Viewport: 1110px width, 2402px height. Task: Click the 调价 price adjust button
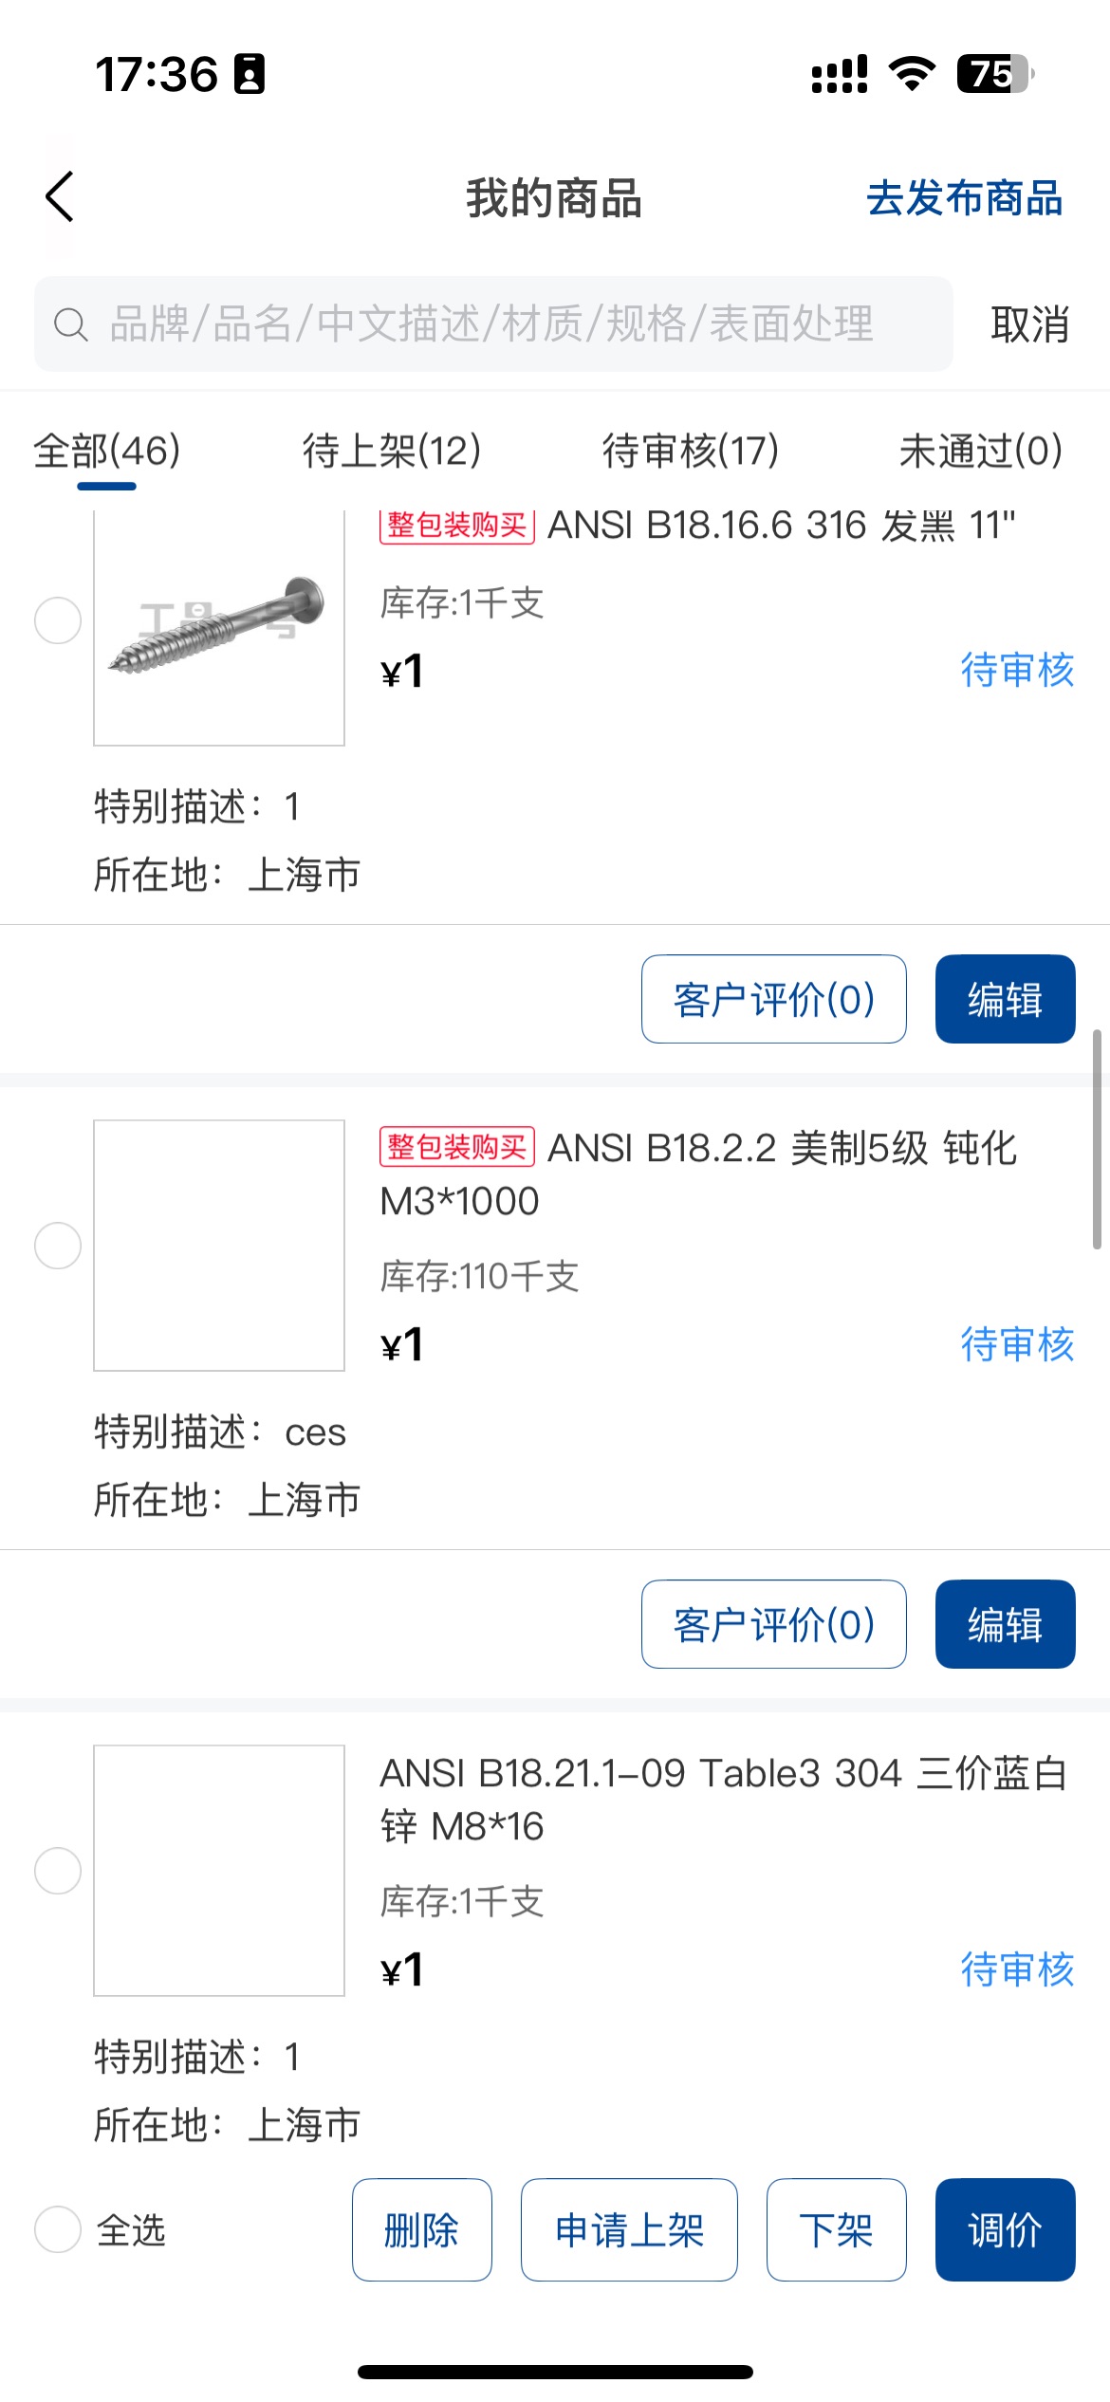pos(1005,2229)
